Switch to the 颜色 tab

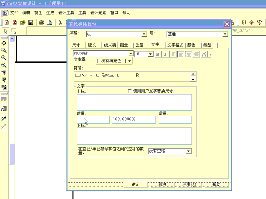click(191, 45)
